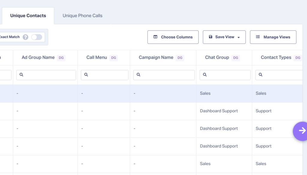Click the list icon on Manage Views
The image size is (307, 175).
258,37
